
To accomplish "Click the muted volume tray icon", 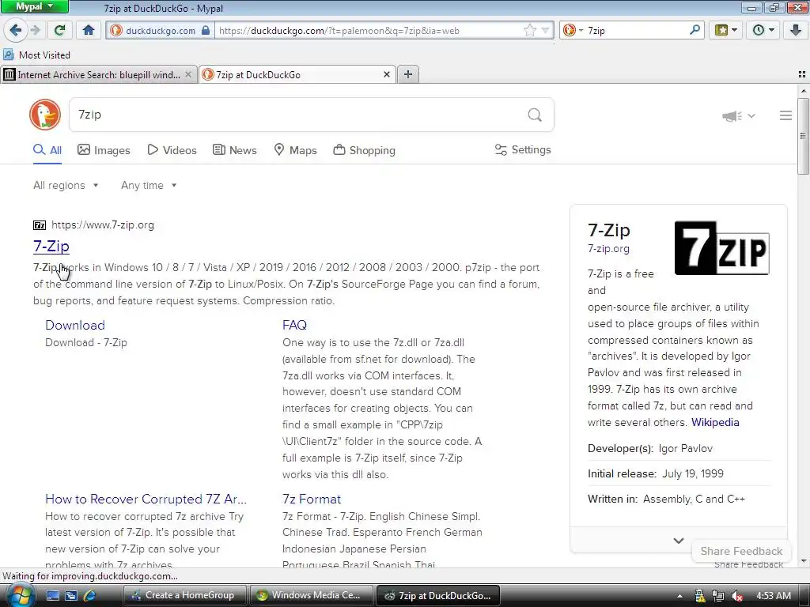I will coord(736,596).
